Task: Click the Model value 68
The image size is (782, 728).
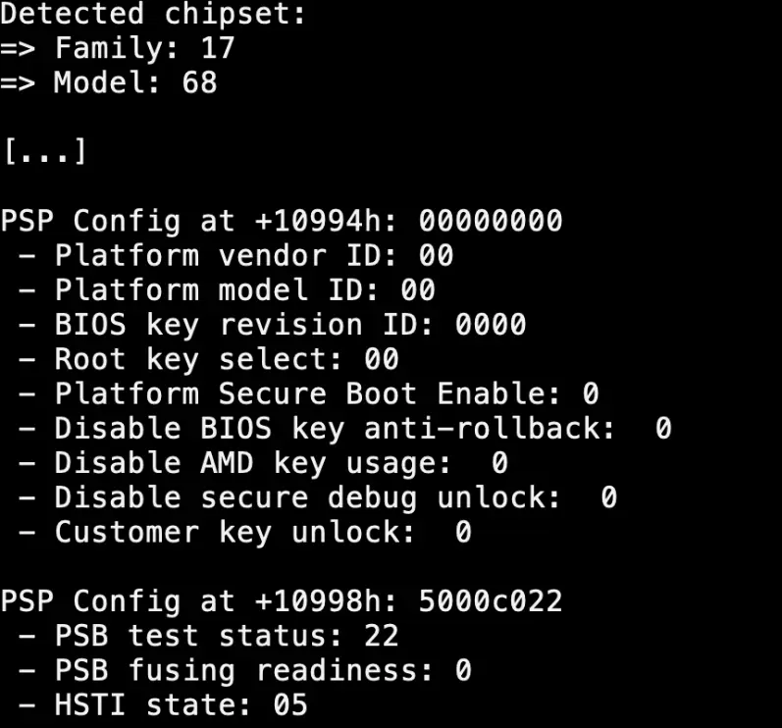Action: [199, 82]
